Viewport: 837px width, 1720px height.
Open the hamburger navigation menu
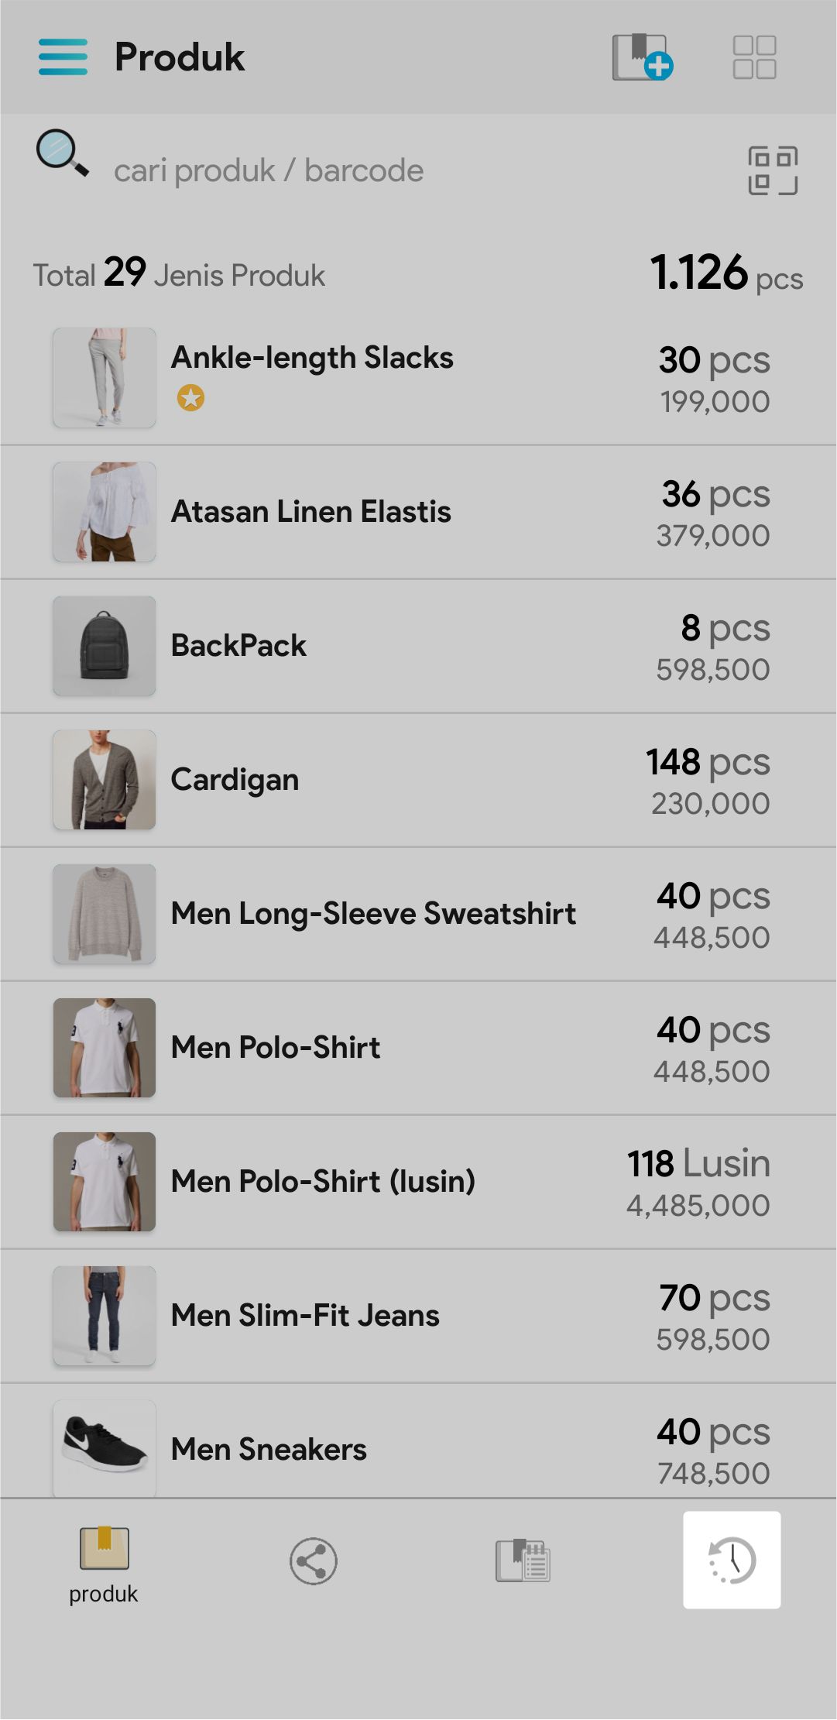click(63, 57)
